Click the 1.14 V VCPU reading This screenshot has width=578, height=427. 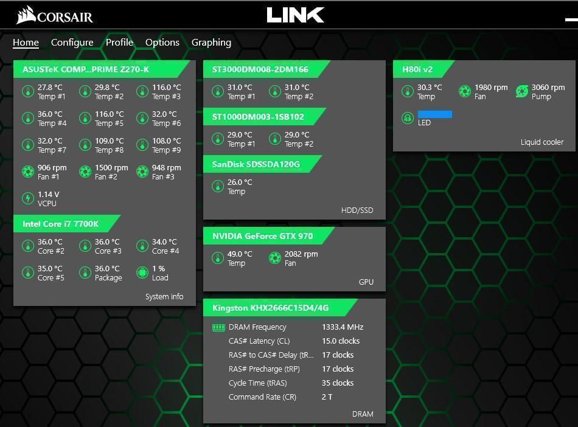coord(48,194)
